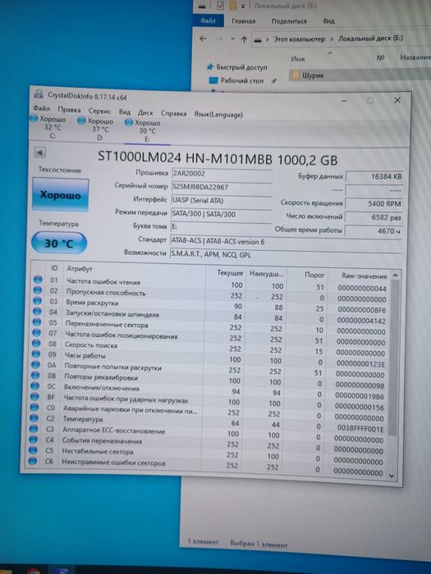The image size is (431, 574).
Task: Click the status icon for attribute 02
Action: (38, 290)
